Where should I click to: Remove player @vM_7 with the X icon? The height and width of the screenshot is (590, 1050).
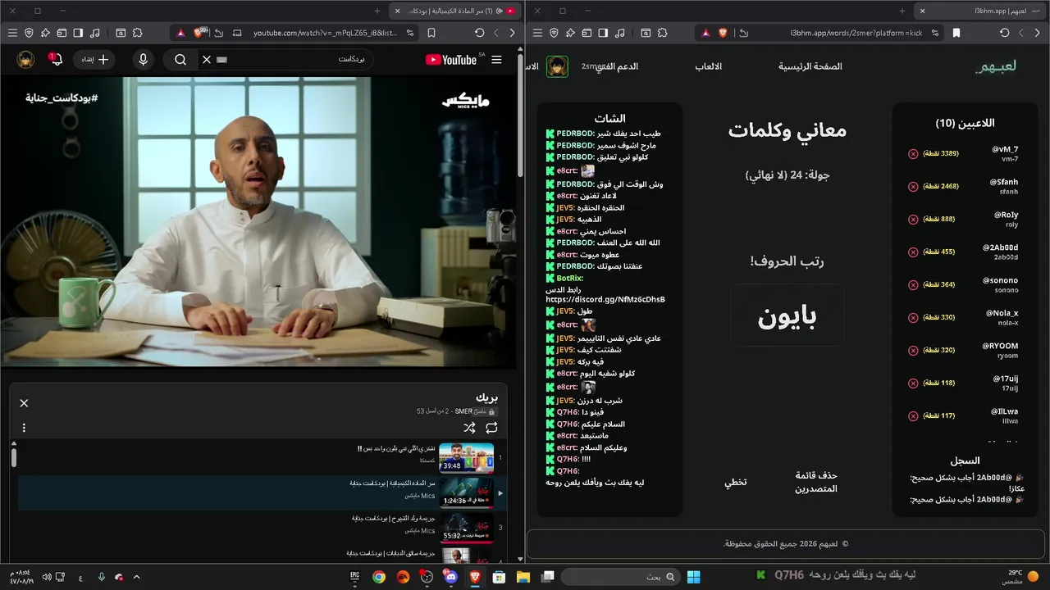point(913,153)
